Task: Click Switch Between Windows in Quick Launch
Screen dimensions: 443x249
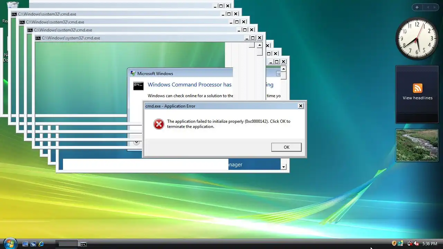Action: (x=33, y=244)
